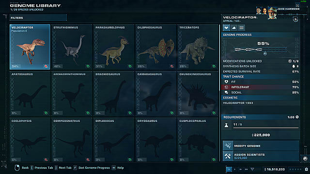
Task: Click the John Hammond portrait
Action: tap(272, 13)
